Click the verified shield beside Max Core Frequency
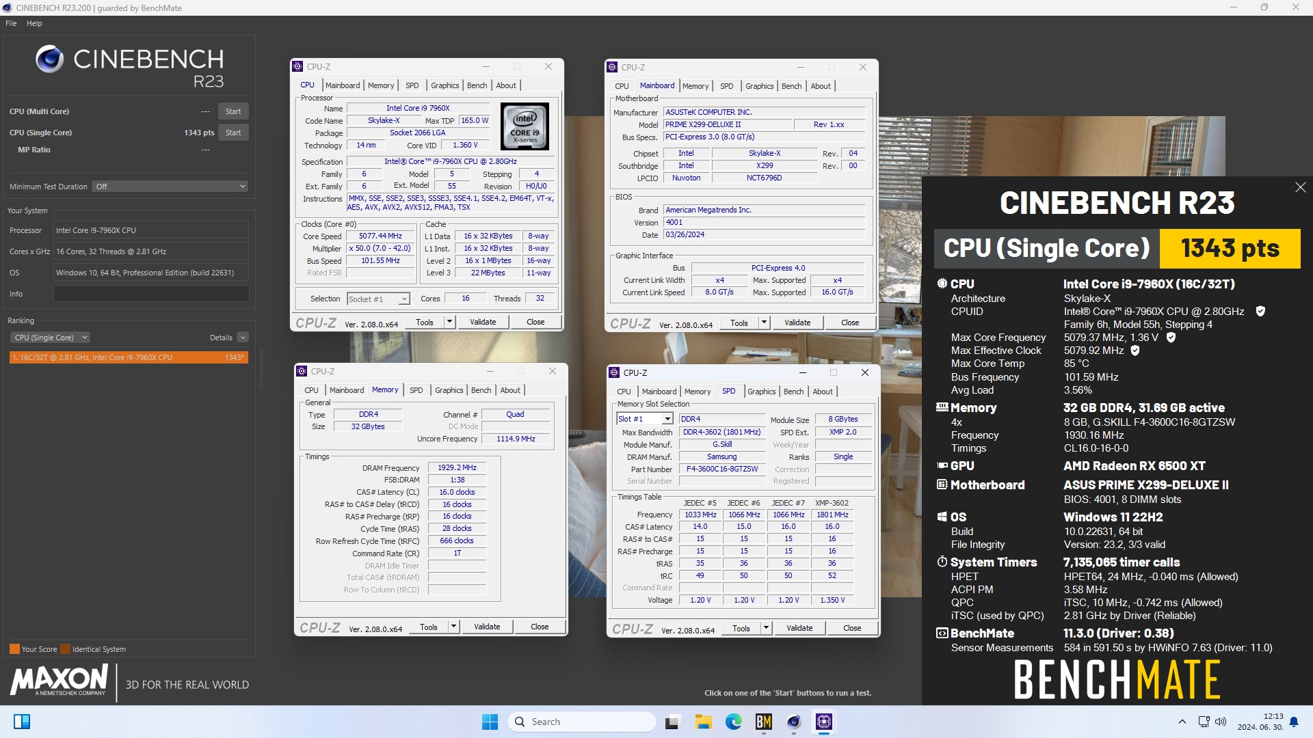Viewport: 1313px width, 738px height. 1171,337
